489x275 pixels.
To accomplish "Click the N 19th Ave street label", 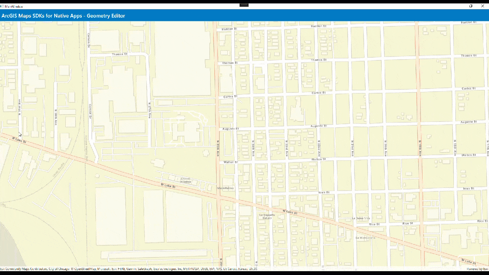I will point(420,148).
